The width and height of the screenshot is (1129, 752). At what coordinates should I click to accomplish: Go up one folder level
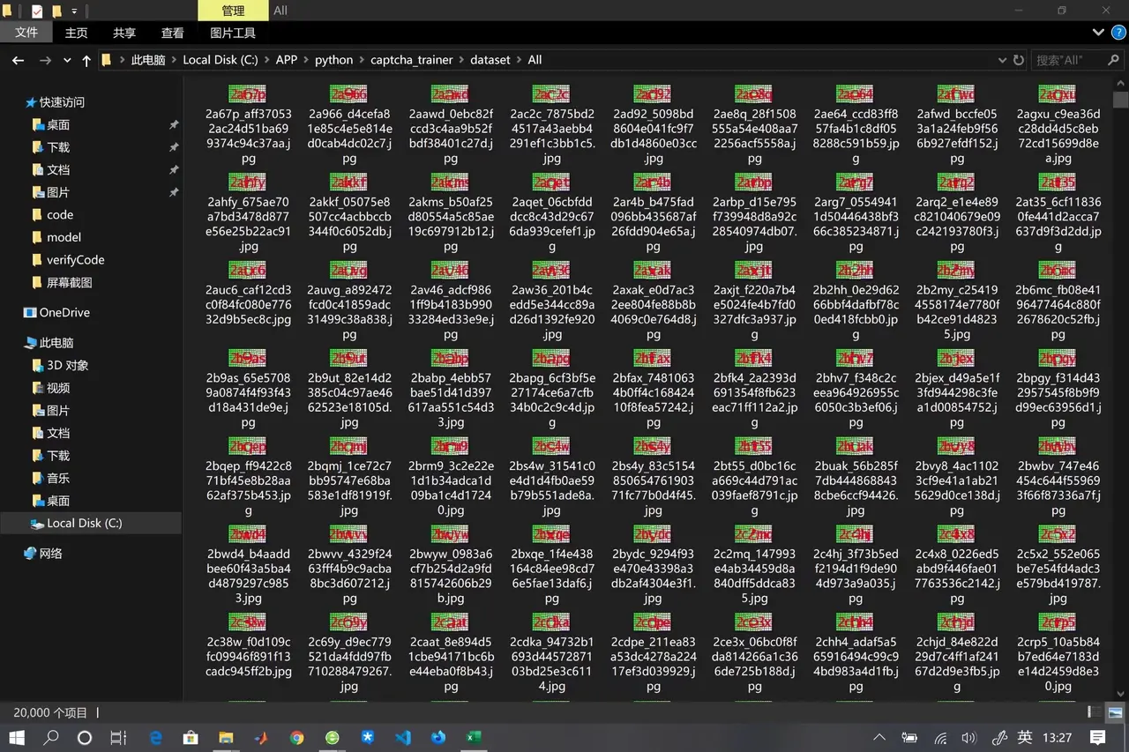pos(86,60)
